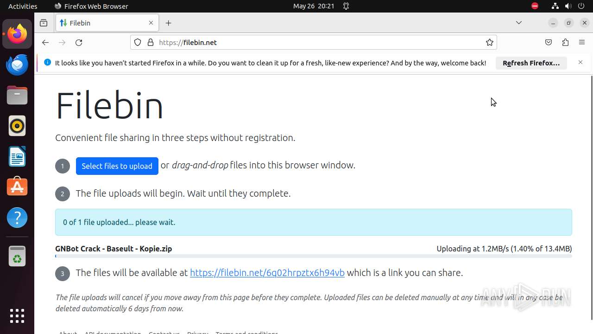Open the volume tray icon
The height and width of the screenshot is (334, 593).
[568, 6]
